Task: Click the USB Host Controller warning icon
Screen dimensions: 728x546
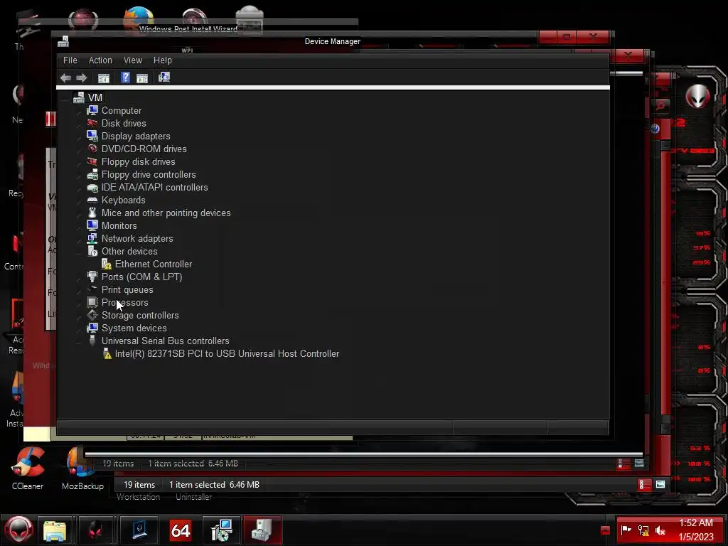Action: (107, 354)
